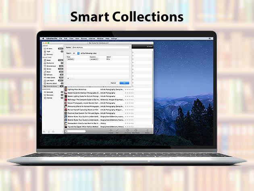This screenshot has height=191, width=254.
Task: Open the Last Import collection
Action: click(53, 80)
